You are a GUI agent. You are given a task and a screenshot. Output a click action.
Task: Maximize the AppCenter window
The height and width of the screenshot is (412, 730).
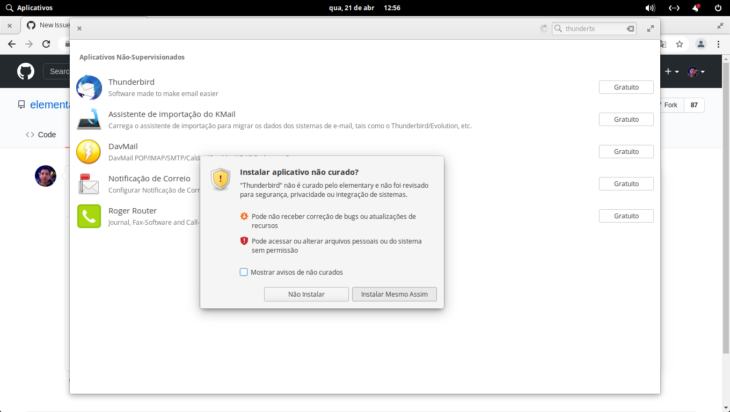[651, 28]
